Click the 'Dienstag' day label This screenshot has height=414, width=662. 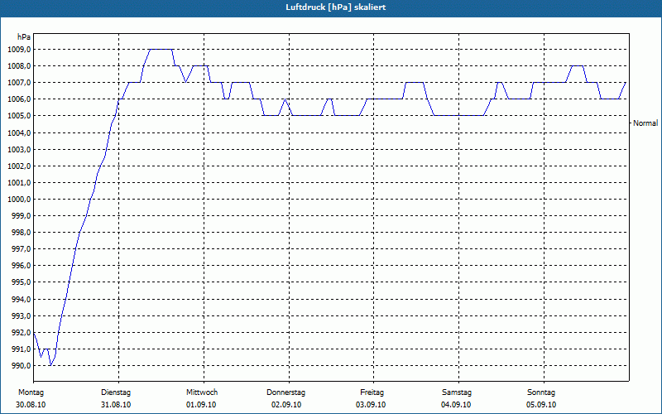pos(116,392)
